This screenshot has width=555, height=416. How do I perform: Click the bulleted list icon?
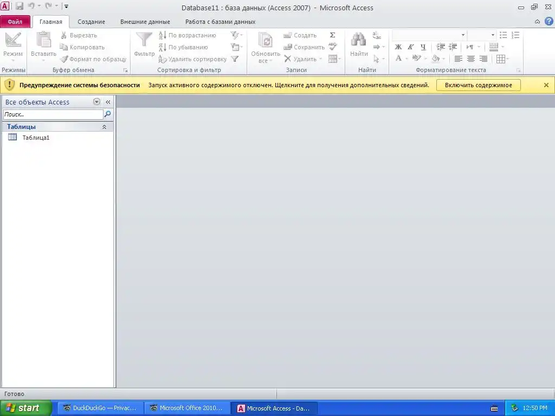pos(503,35)
